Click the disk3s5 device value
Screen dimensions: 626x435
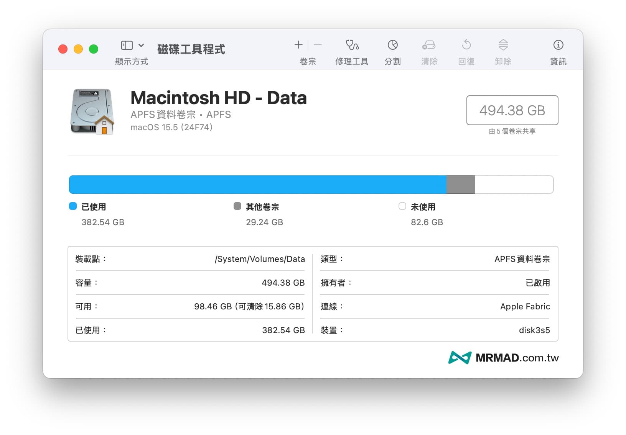point(534,330)
